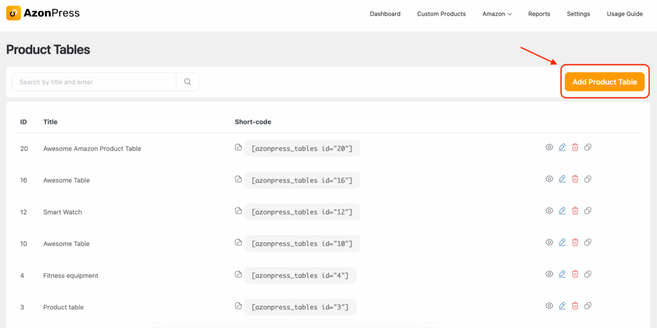Focus the Search by title field
The image size is (657, 328).
(94, 82)
